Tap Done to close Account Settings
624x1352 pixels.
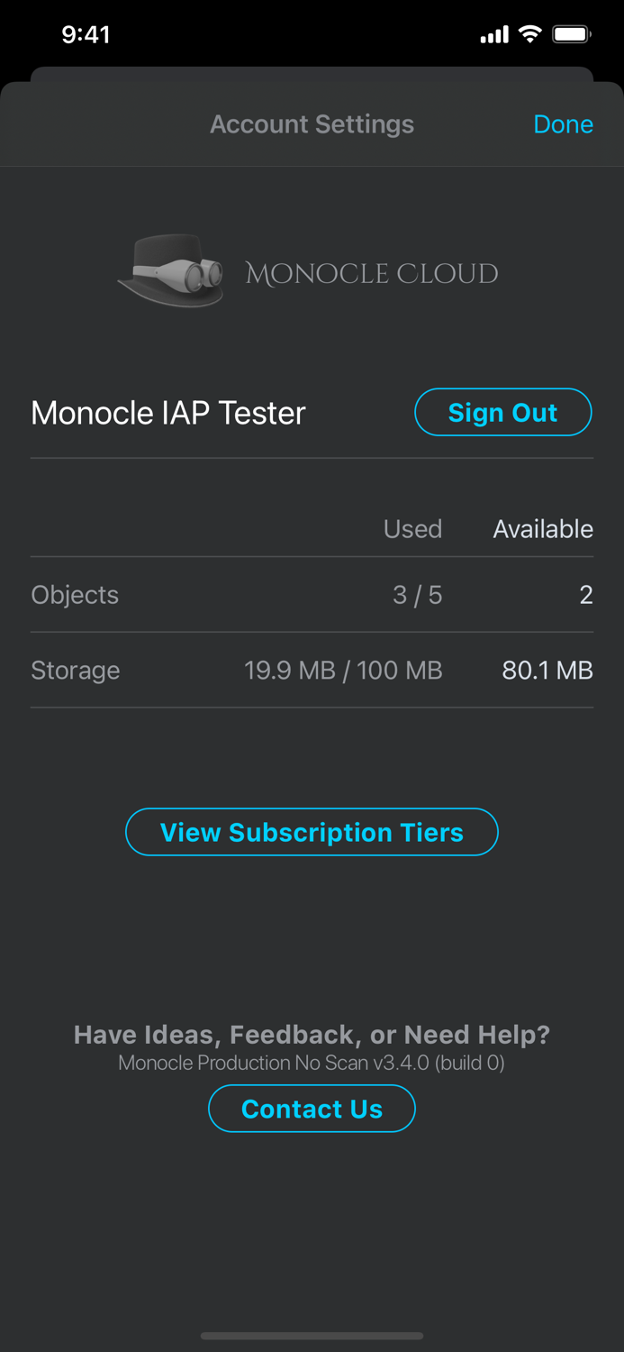click(x=563, y=123)
